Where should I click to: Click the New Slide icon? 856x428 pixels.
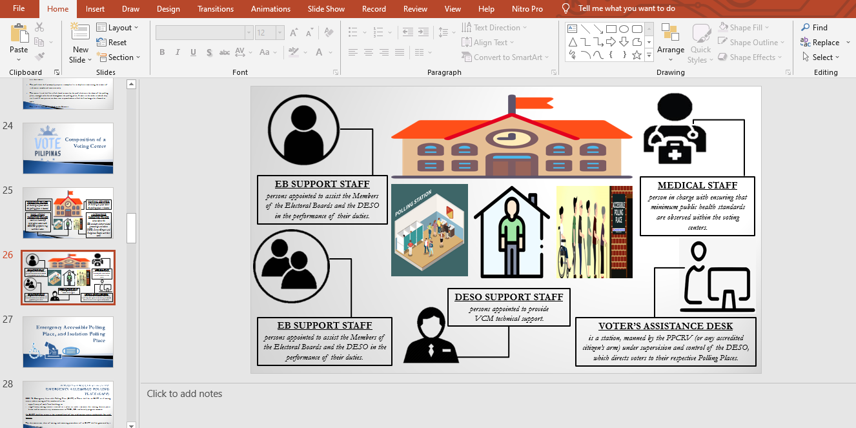pyautogui.click(x=80, y=34)
